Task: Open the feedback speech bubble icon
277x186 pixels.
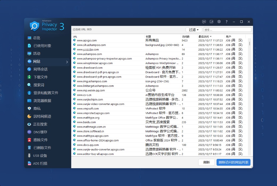Action: click(204, 22)
